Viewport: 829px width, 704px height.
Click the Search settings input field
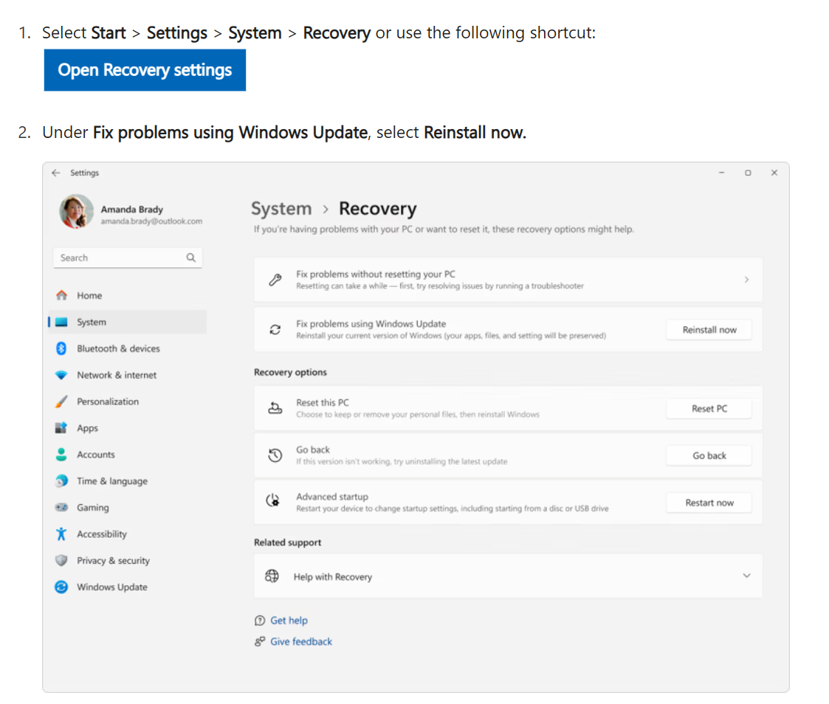128,258
